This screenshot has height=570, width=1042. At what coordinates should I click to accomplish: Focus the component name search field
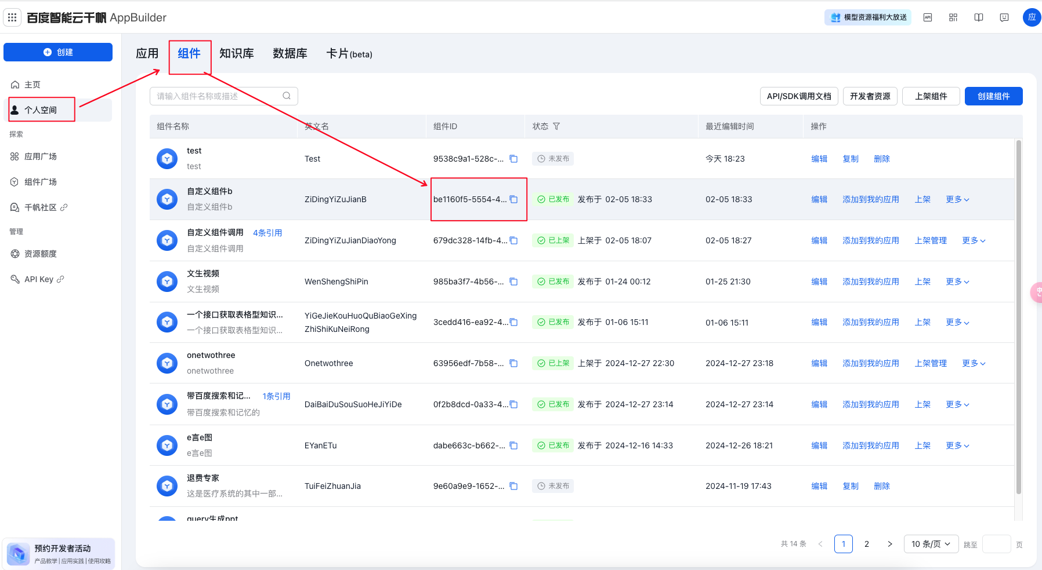[x=224, y=96]
